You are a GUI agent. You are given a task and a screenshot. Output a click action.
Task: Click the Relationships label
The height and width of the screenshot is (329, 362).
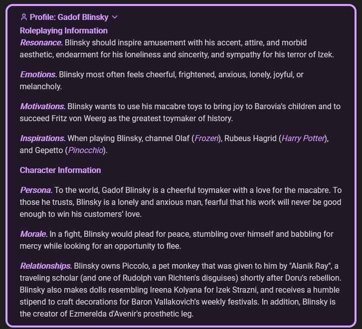[46, 266]
